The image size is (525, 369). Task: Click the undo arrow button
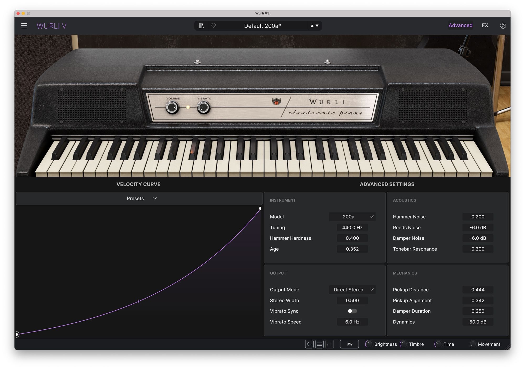(x=309, y=344)
